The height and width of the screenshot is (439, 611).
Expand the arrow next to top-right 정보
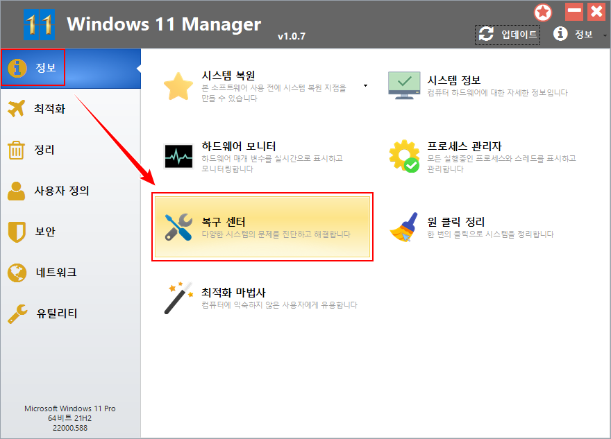[x=605, y=35]
